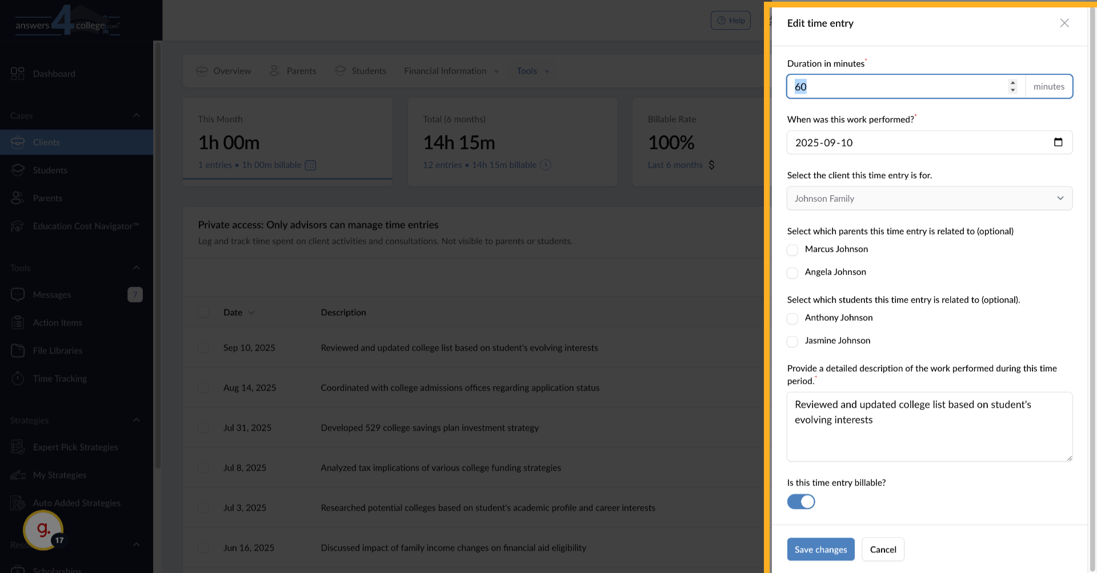This screenshot has width=1097, height=573.
Task: Check the Marcus Johnson parent checkbox
Action: point(792,250)
